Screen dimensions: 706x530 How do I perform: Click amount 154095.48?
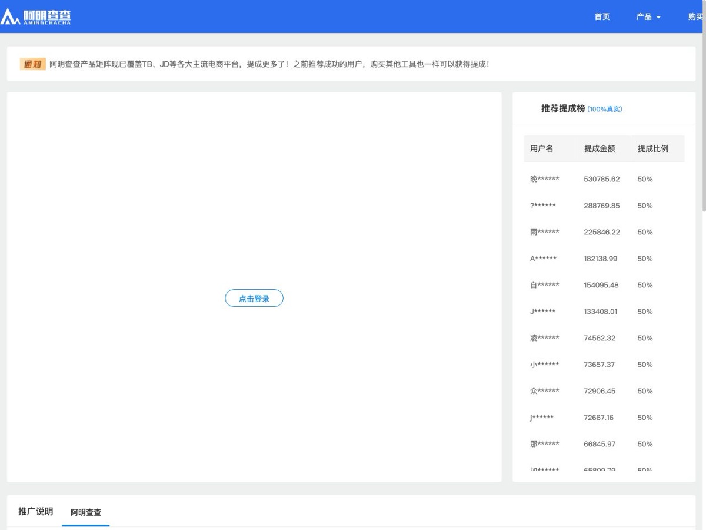601,285
